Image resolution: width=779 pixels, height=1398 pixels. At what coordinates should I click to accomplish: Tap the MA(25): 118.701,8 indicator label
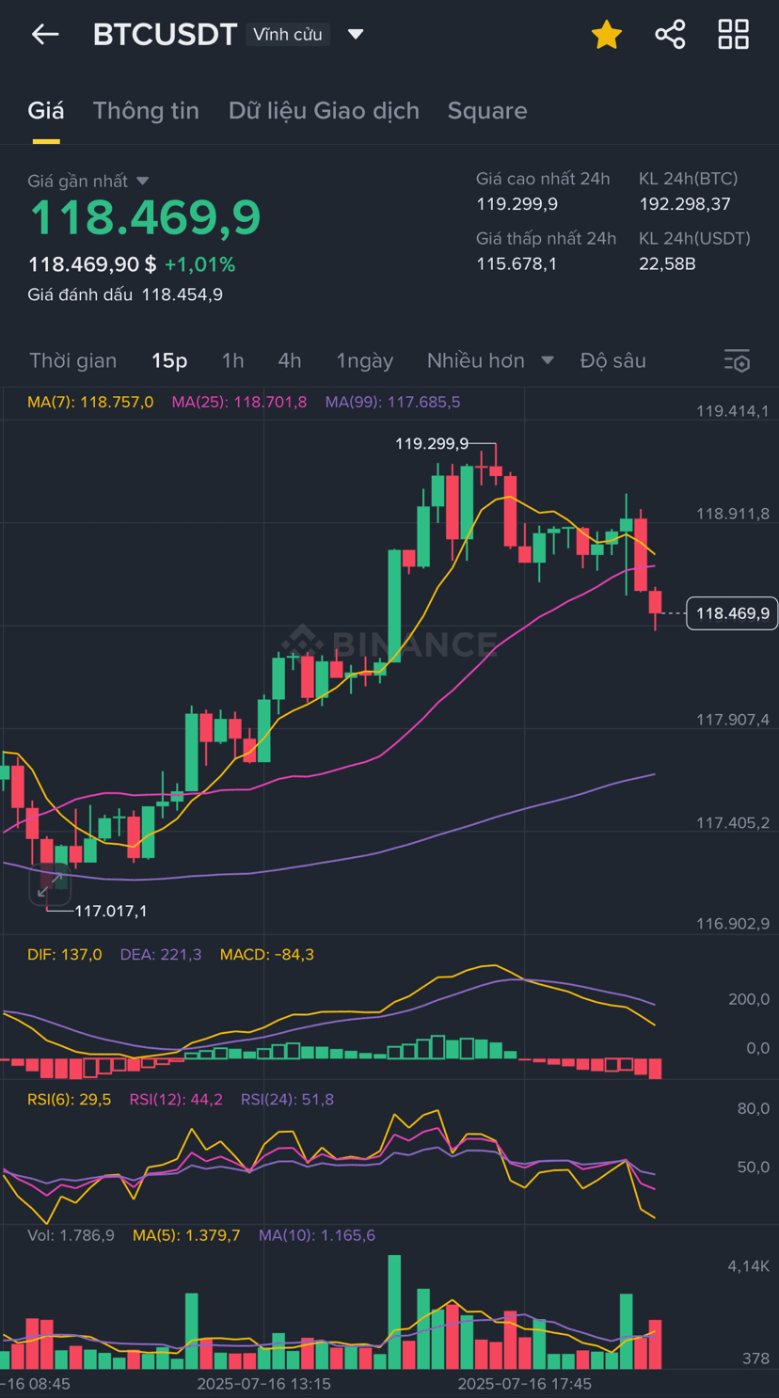(239, 402)
